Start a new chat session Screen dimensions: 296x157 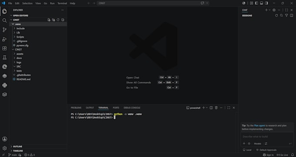(266, 10)
